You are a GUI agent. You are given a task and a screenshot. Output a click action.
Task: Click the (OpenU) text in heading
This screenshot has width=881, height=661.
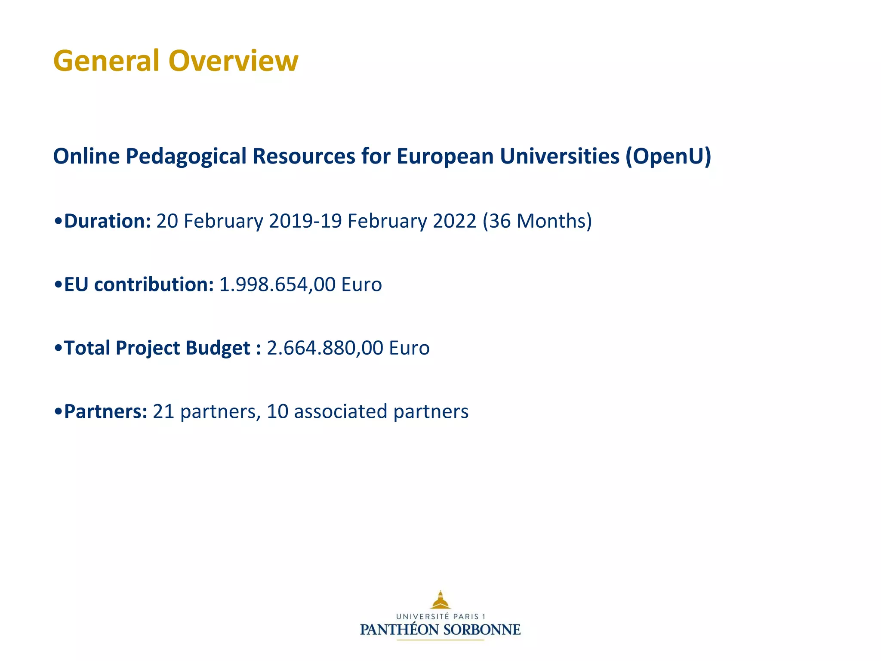coord(668,156)
